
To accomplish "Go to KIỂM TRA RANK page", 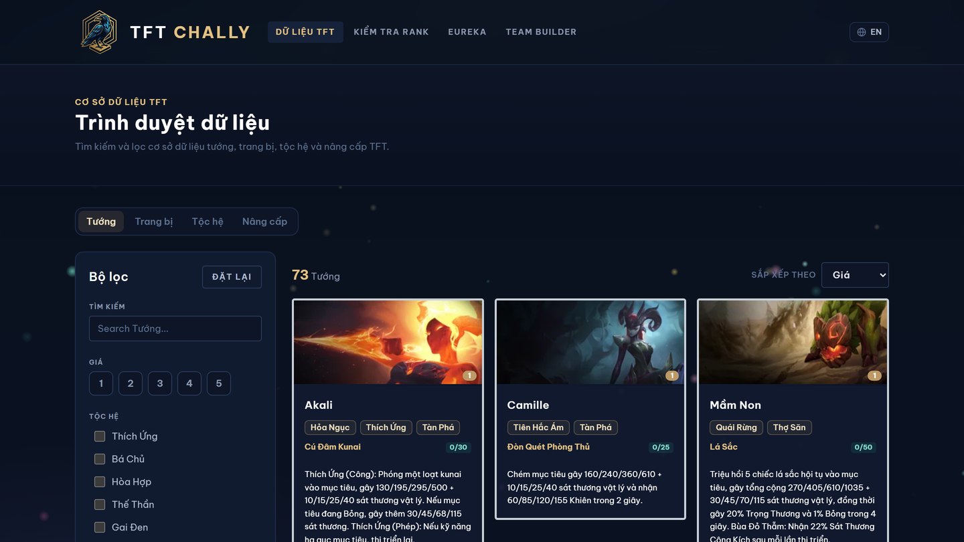I will tap(391, 32).
